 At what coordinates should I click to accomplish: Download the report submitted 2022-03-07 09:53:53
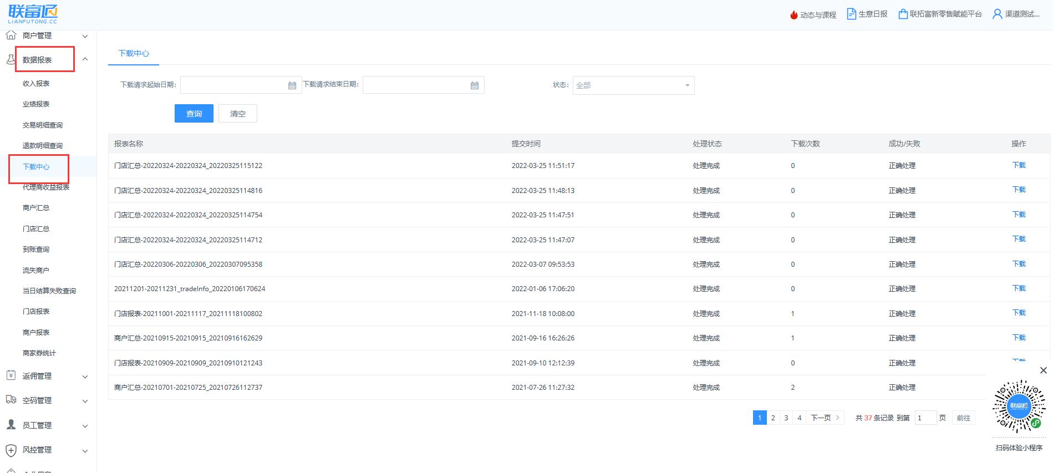point(1019,263)
